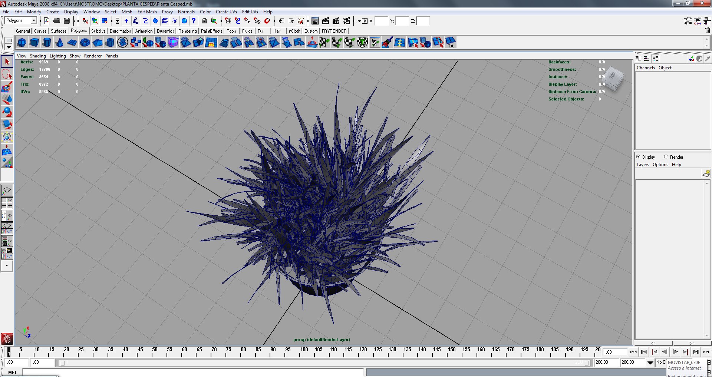Click the shelf trash can icon

click(707, 30)
